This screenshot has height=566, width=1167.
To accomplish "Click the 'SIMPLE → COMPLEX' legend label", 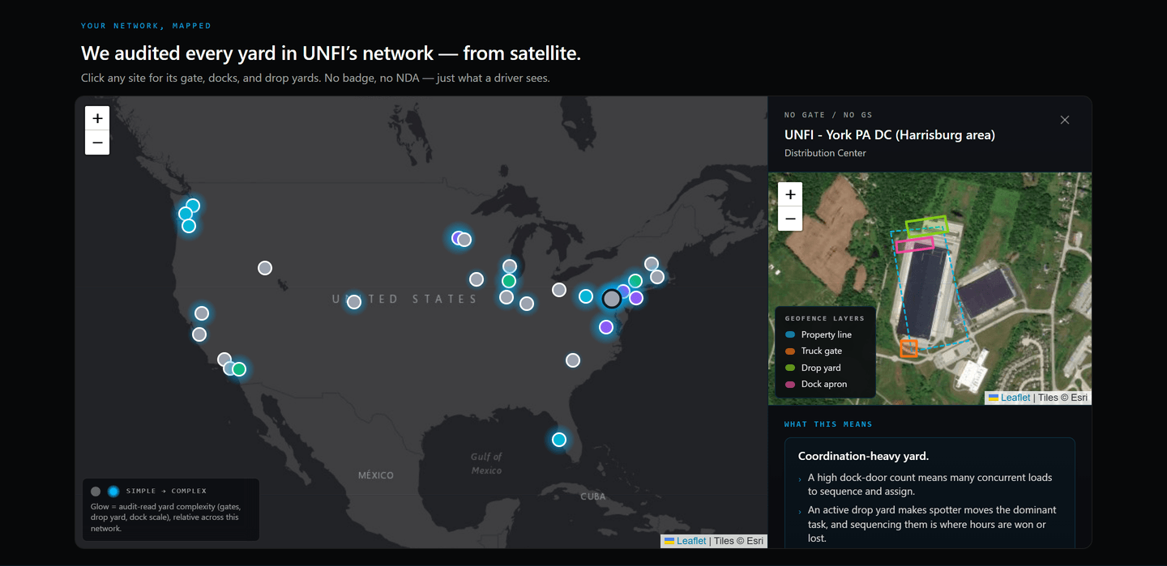I will [166, 492].
